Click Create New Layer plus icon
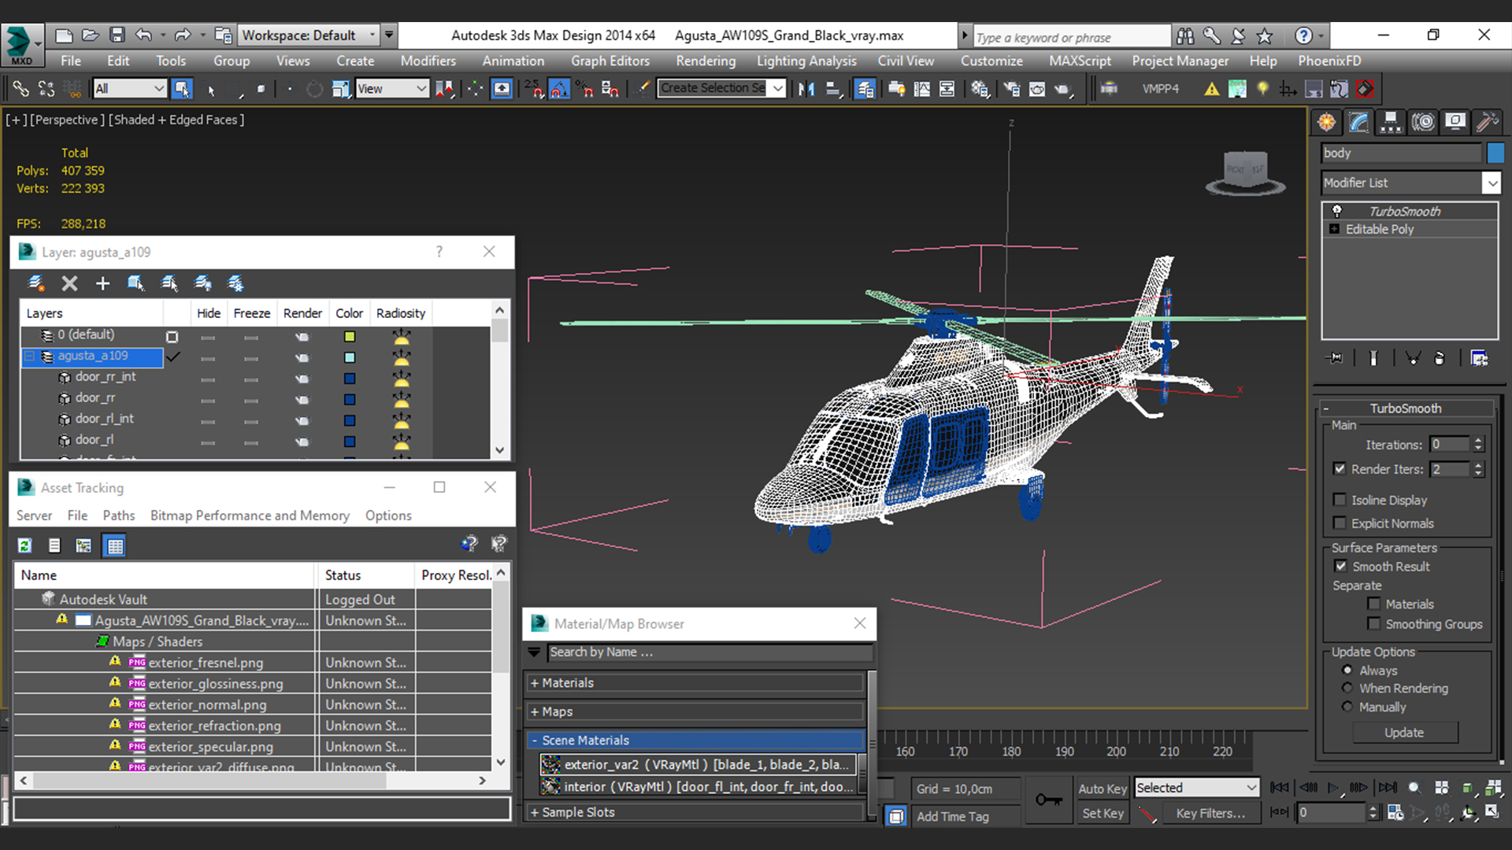The height and width of the screenshot is (850, 1512). click(x=102, y=283)
